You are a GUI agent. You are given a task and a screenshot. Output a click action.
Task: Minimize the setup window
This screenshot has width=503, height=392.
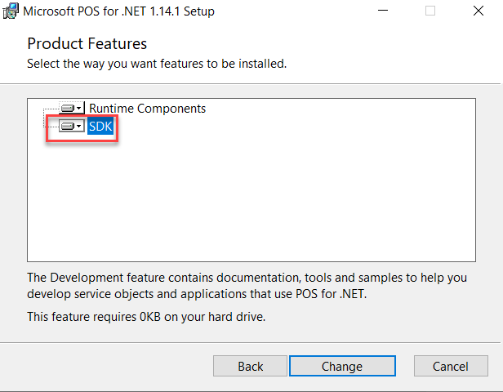[x=385, y=11]
